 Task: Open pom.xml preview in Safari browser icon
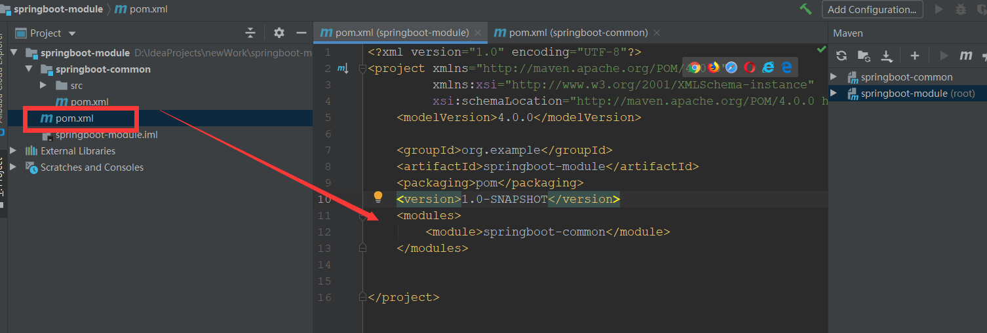coord(731,67)
